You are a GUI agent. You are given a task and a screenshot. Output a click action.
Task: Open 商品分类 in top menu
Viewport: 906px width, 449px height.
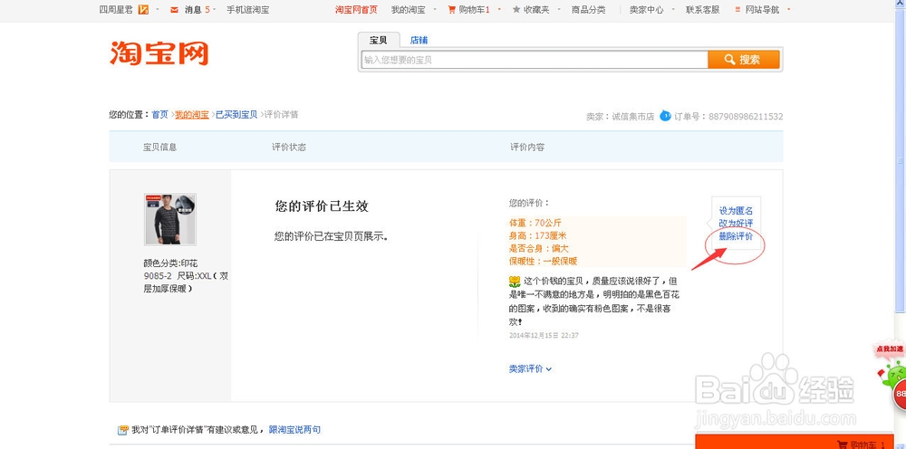click(x=588, y=10)
